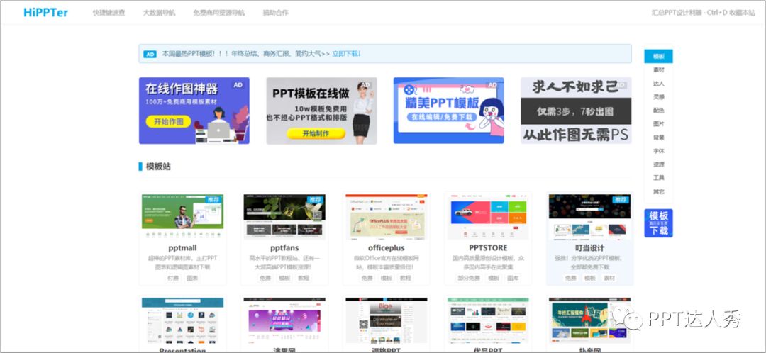Click the pptmall description text
Image resolution: width=766 pixels, height=353 pixels.
[x=183, y=263]
